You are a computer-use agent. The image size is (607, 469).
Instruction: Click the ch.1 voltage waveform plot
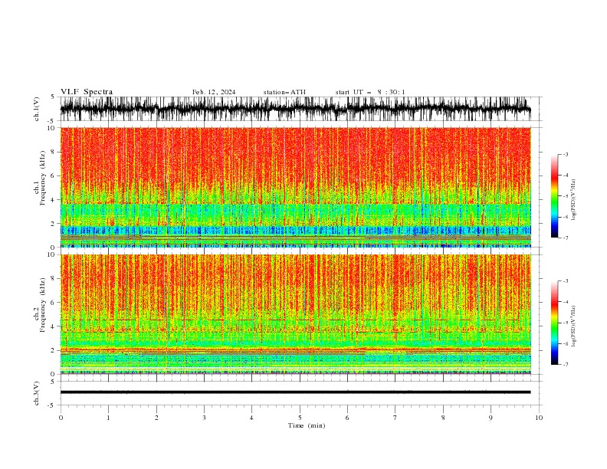[x=295, y=109]
